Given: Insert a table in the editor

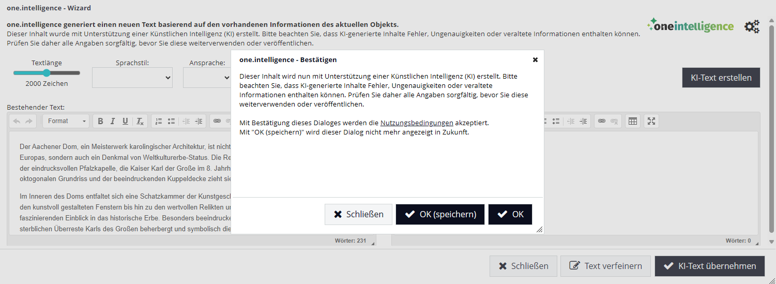Looking at the screenshot, I should click(632, 121).
